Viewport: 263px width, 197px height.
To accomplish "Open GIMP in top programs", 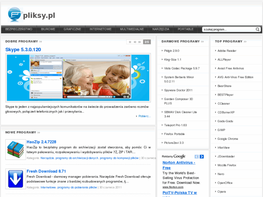I will point(221,130).
